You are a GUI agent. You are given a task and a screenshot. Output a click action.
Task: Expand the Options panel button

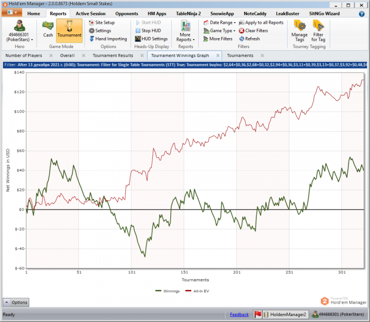(x=16, y=302)
